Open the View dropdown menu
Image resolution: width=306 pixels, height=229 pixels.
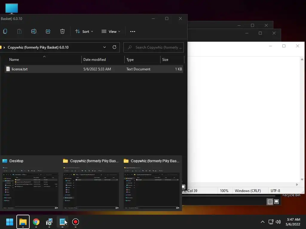tap(111, 32)
